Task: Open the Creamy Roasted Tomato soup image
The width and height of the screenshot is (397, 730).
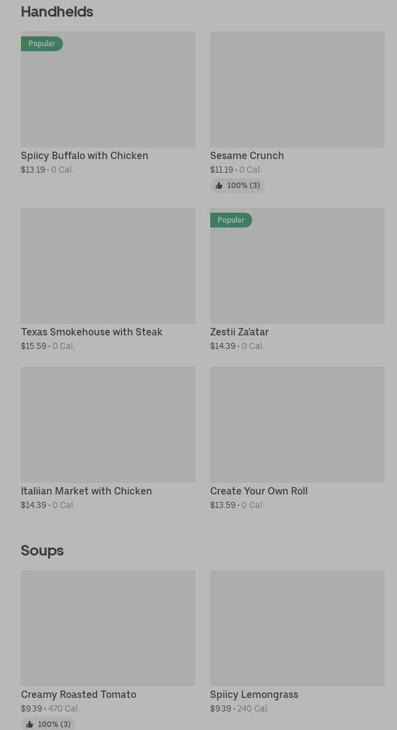Action: [x=108, y=628]
